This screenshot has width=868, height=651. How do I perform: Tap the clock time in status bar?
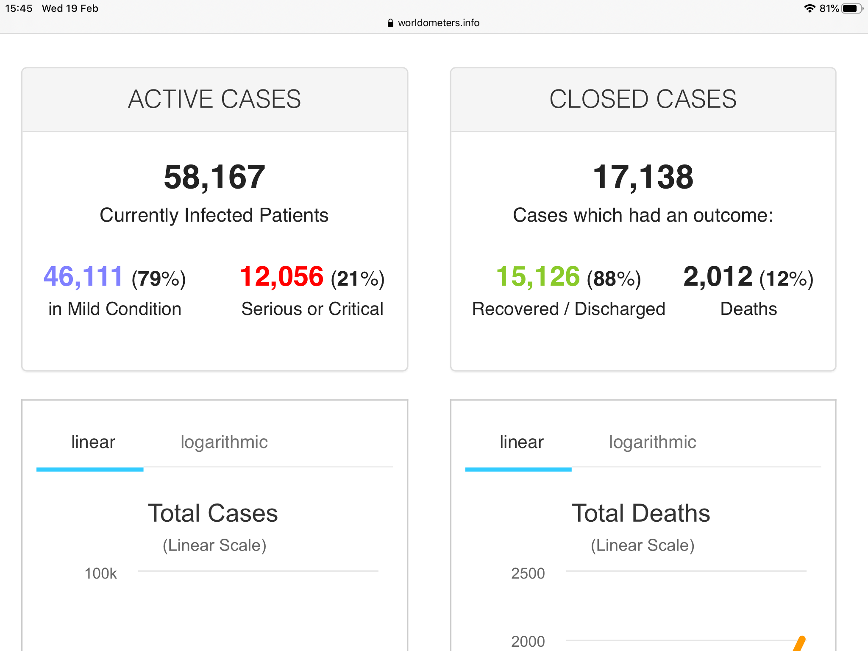[19, 8]
